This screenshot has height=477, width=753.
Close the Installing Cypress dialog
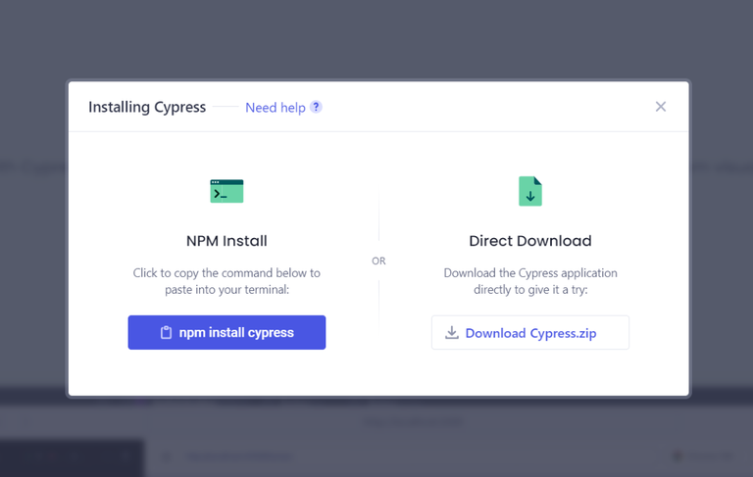660,107
